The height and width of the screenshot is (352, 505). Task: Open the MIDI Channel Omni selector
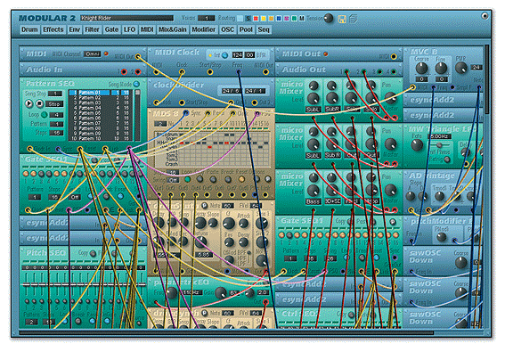tap(92, 53)
